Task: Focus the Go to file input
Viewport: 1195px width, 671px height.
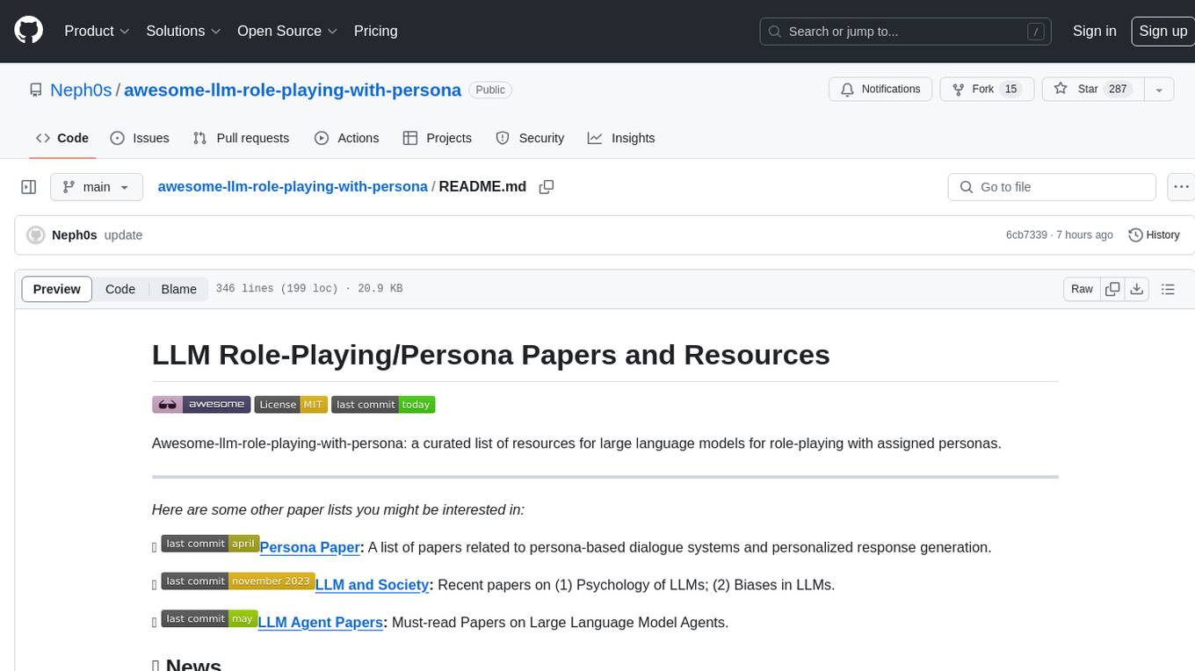Action: point(1052,187)
